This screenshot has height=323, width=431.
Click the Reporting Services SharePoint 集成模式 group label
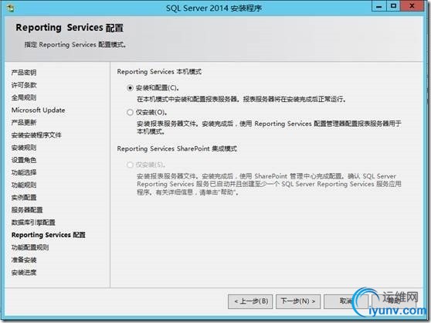click(177, 149)
